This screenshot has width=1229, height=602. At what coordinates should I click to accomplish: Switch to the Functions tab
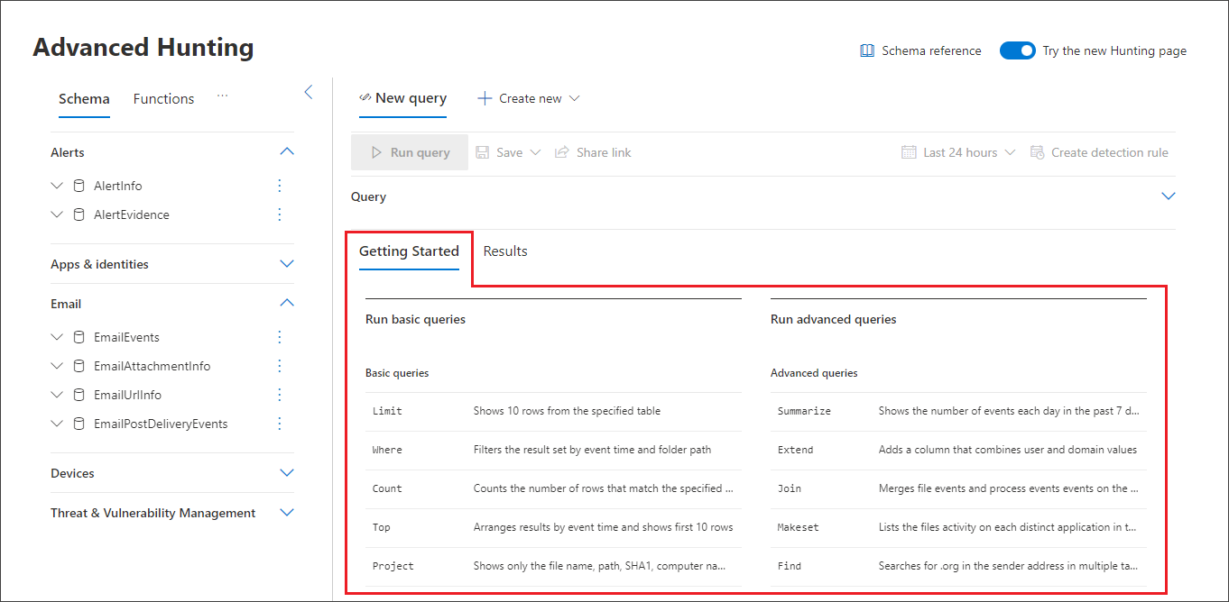click(163, 98)
